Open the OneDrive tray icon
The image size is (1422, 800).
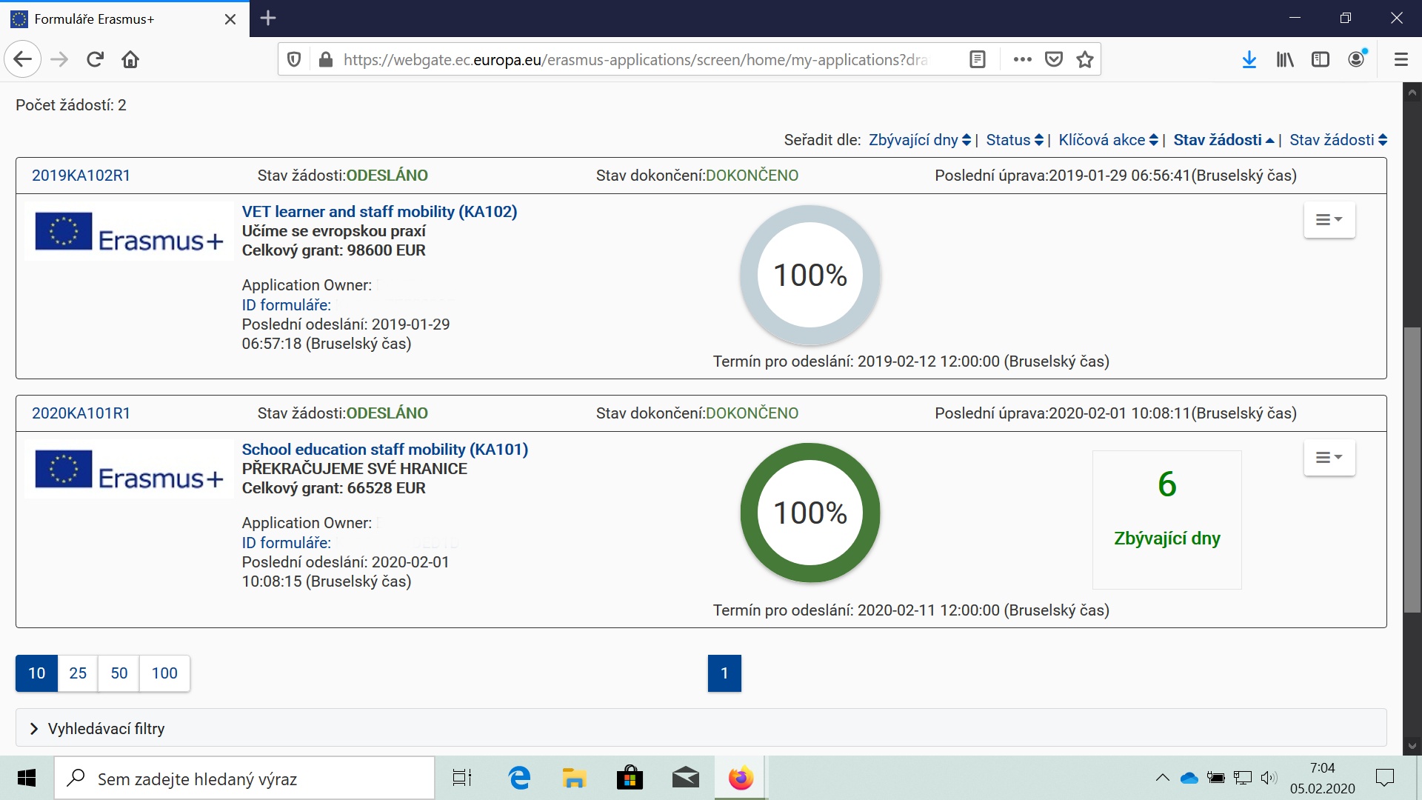[x=1189, y=778]
